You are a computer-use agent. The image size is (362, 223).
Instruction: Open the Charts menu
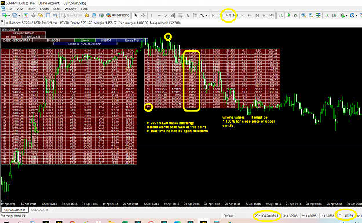[x=44, y=9]
